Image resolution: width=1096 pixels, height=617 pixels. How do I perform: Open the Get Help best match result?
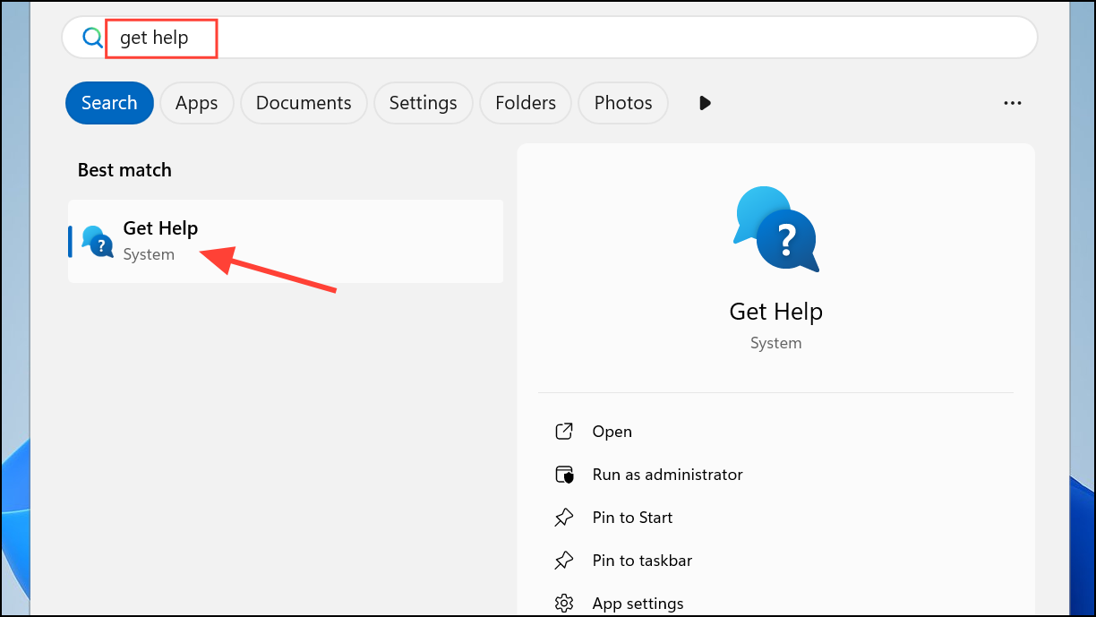(x=286, y=241)
